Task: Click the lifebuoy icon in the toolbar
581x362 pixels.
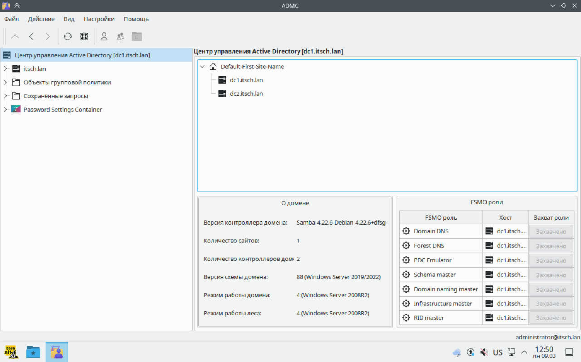Action: tap(84, 37)
